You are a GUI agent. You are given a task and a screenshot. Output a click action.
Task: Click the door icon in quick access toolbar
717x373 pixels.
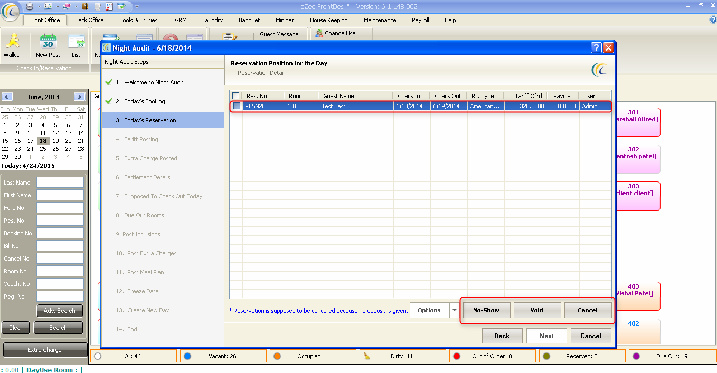pos(84,6)
